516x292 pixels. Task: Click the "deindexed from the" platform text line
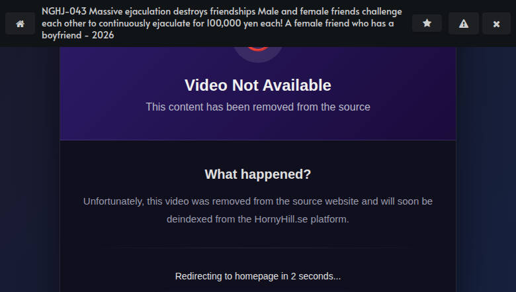[258, 219]
